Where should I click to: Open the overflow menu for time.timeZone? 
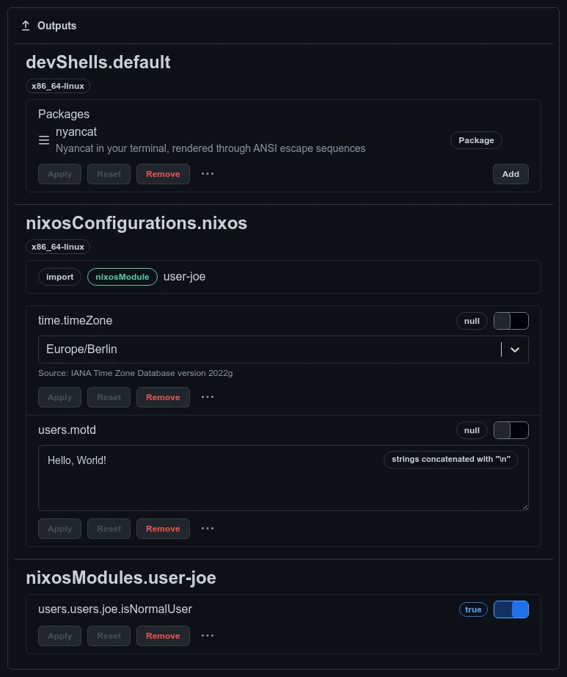click(208, 397)
